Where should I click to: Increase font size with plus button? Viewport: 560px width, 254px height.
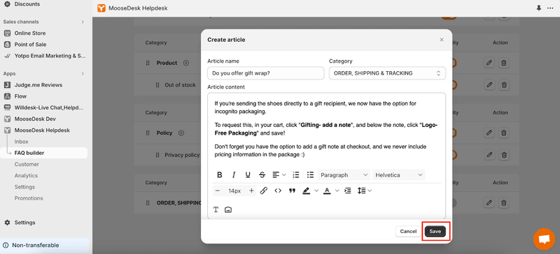pos(251,190)
